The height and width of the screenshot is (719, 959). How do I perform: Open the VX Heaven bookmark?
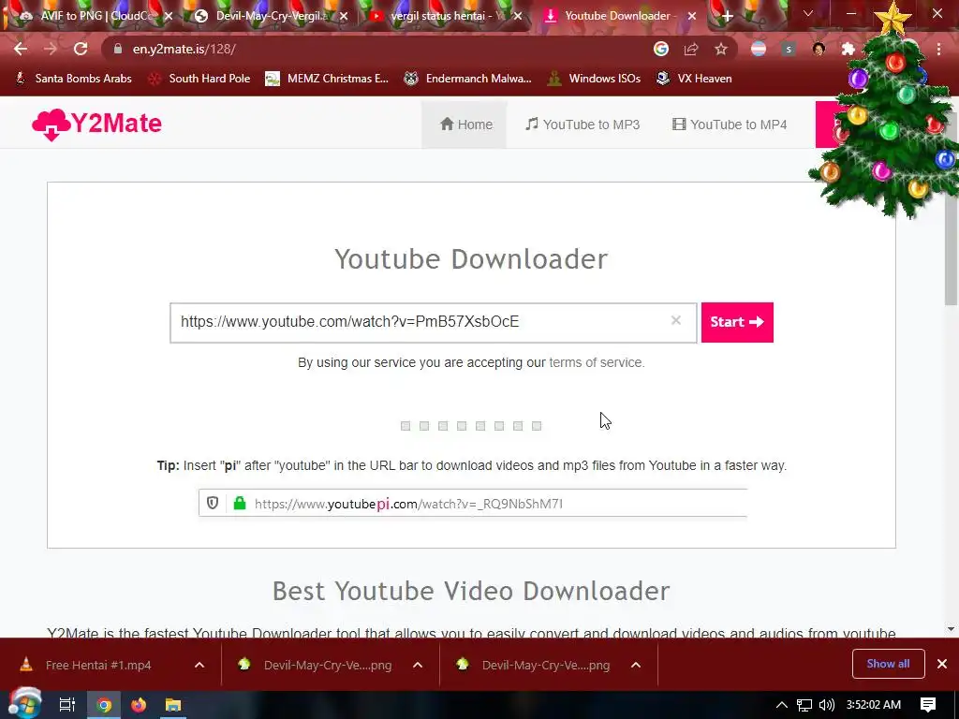694,79
